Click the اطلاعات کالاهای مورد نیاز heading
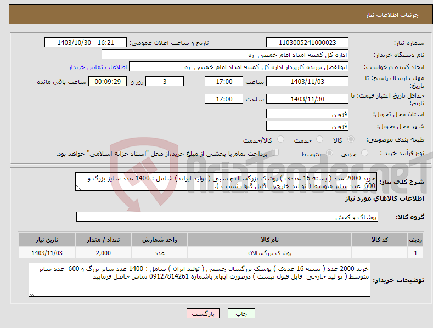433x328 pixels. 385,199
